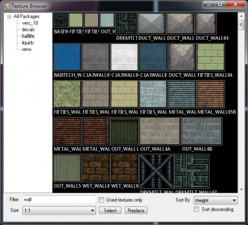Open the Sort By Height dropdown
The height and width of the screenshot is (225, 248).
[x=216, y=200]
